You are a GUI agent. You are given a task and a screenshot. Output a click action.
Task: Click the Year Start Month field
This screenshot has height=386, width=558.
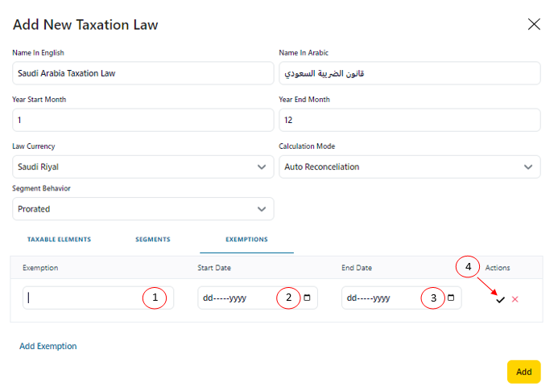(x=143, y=120)
